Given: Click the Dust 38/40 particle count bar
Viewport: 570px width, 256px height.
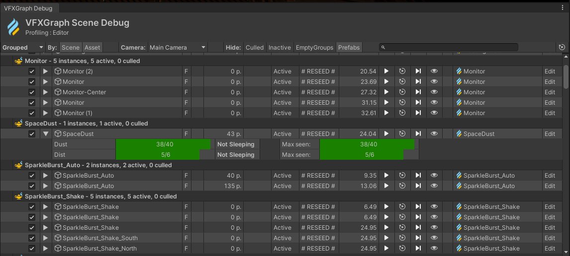Looking at the screenshot, I should [165, 144].
